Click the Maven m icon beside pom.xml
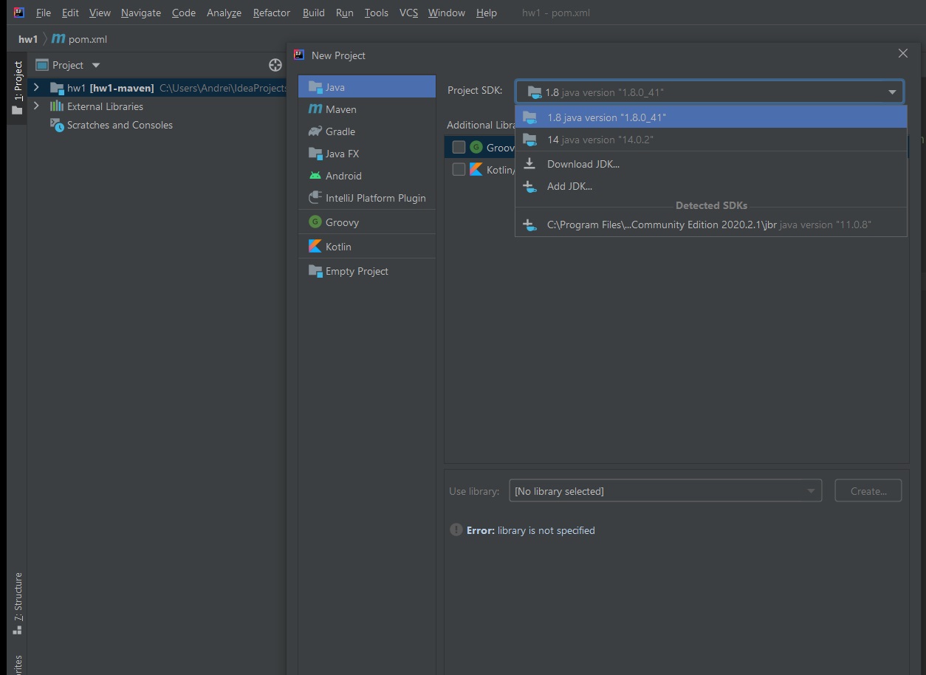Screen dimensions: 926x675 click(58, 38)
